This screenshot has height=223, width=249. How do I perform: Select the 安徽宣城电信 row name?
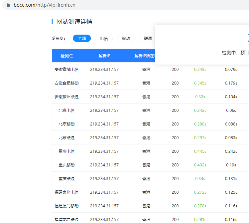pos(67,70)
